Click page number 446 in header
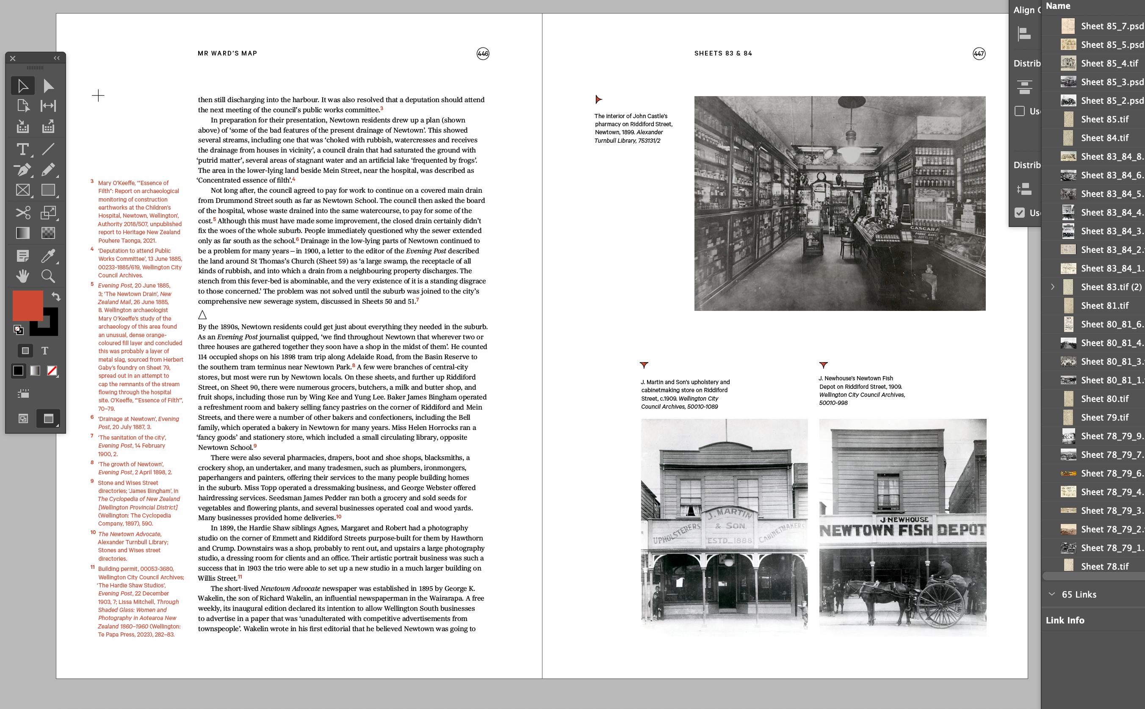1145x709 pixels. [483, 53]
